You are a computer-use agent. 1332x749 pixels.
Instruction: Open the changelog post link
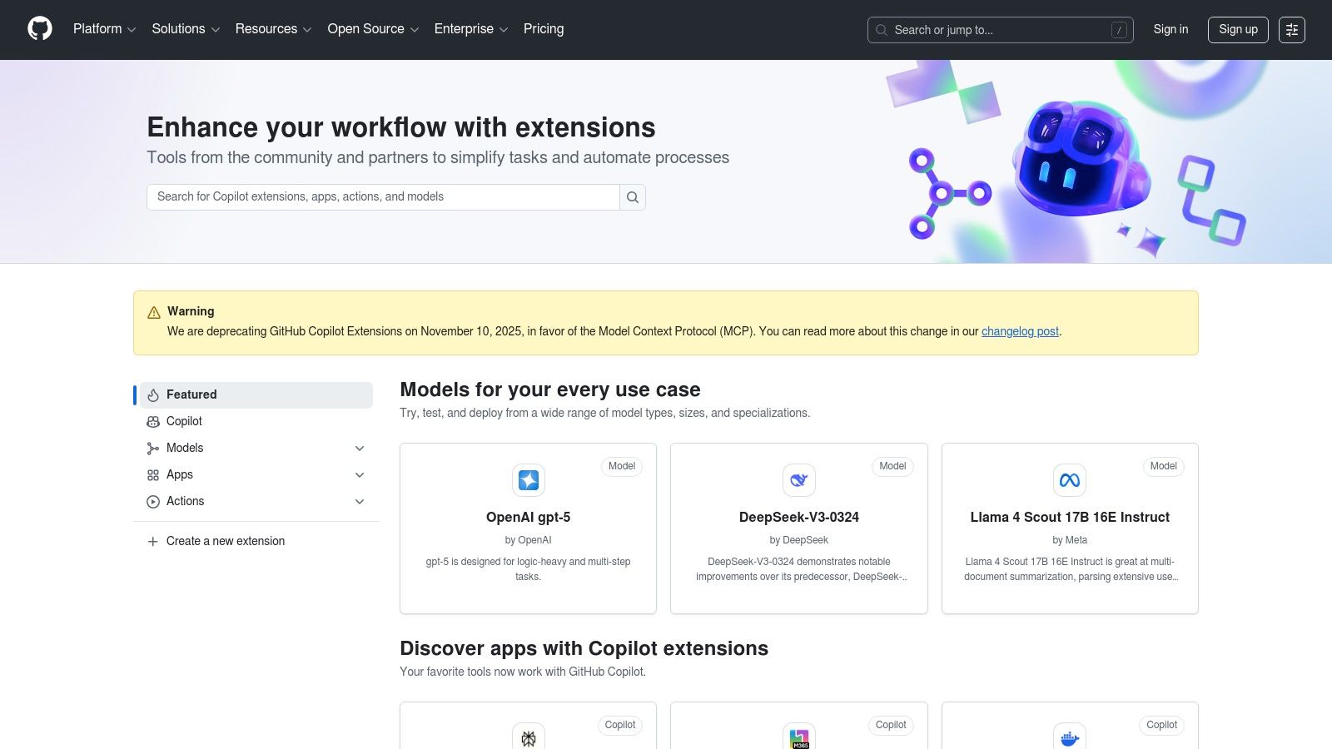[x=1020, y=331]
